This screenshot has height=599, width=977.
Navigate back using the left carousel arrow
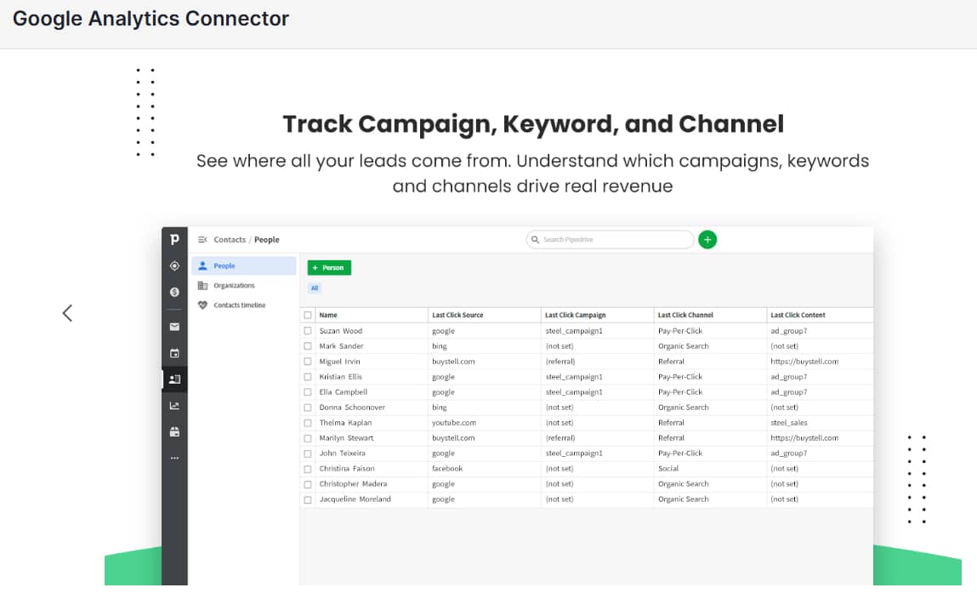67,312
